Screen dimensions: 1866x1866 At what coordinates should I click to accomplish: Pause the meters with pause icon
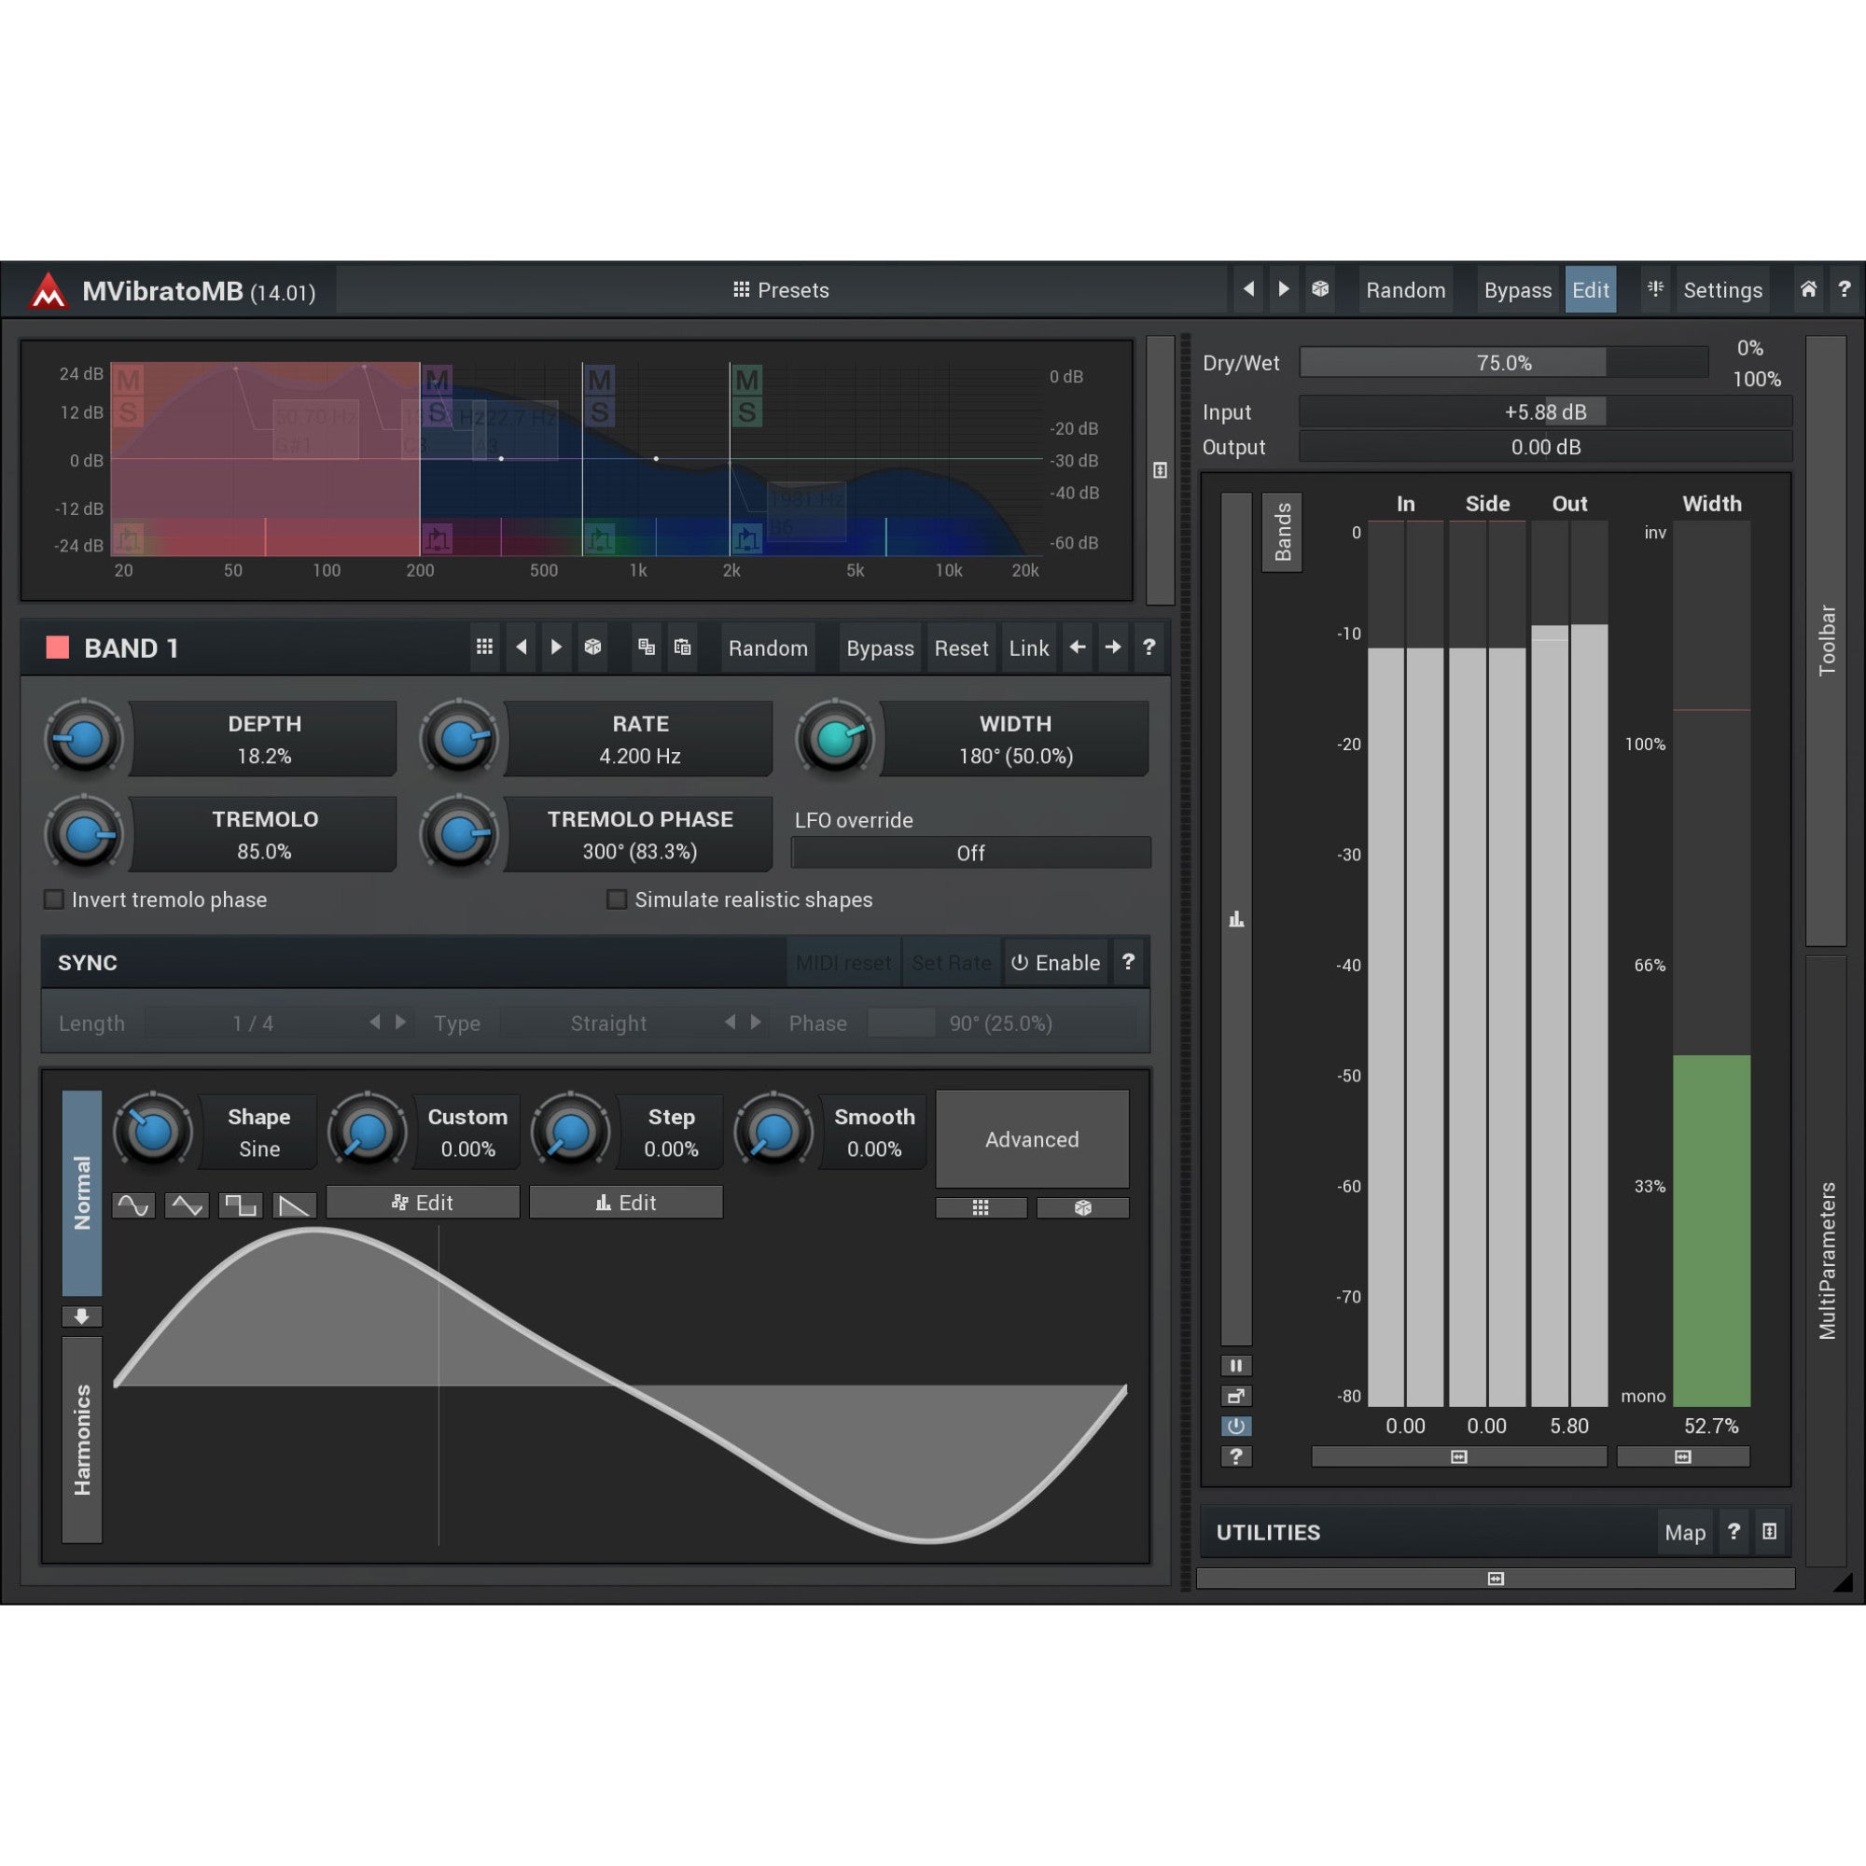(1236, 1366)
